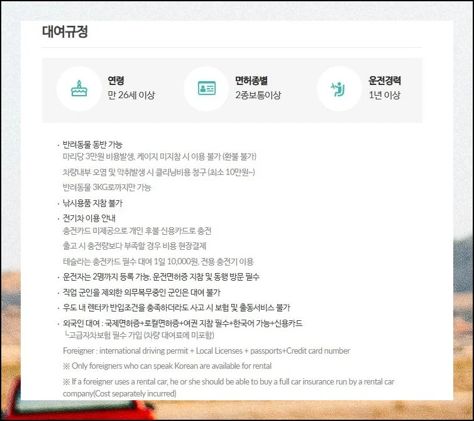Click the 운전자는 2명까지 등록 가능 rule
The image size is (474, 421).
click(161, 277)
